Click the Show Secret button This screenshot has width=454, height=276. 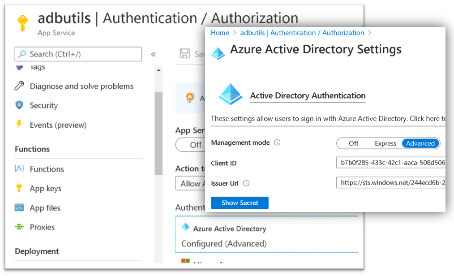click(240, 203)
